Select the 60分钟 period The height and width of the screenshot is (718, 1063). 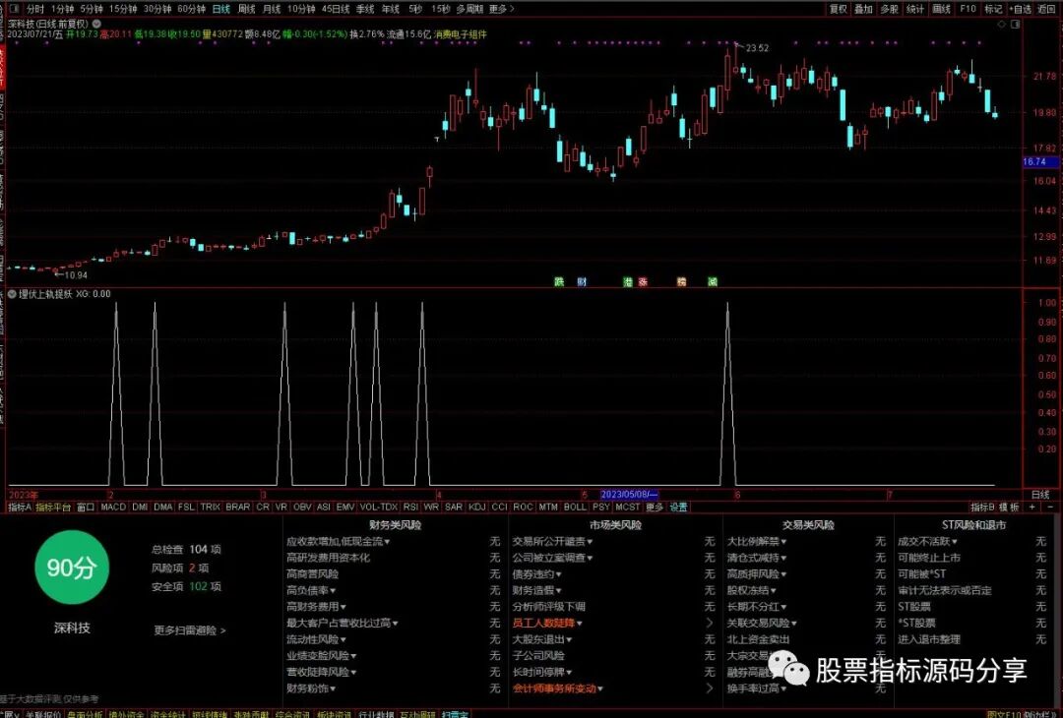tap(191, 9)
